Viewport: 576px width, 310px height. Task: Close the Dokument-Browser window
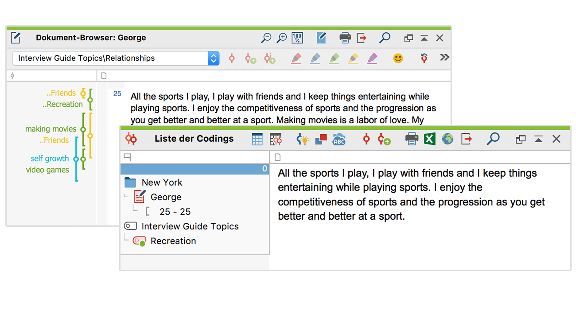(440, 38)
